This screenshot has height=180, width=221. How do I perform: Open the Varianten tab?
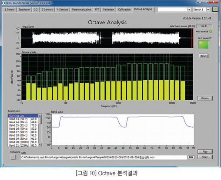click(x=108, y=10)
